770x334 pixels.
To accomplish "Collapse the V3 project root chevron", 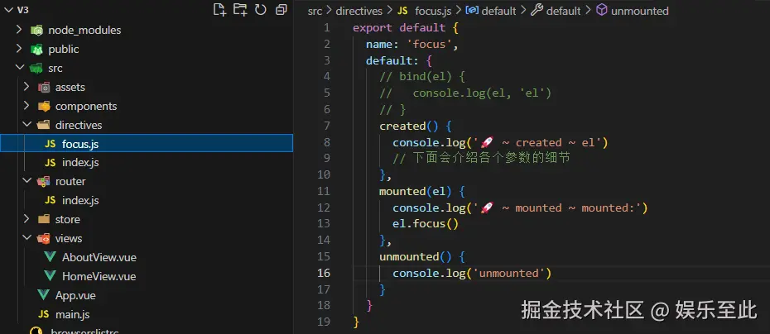I will click(x=7, y=10).
